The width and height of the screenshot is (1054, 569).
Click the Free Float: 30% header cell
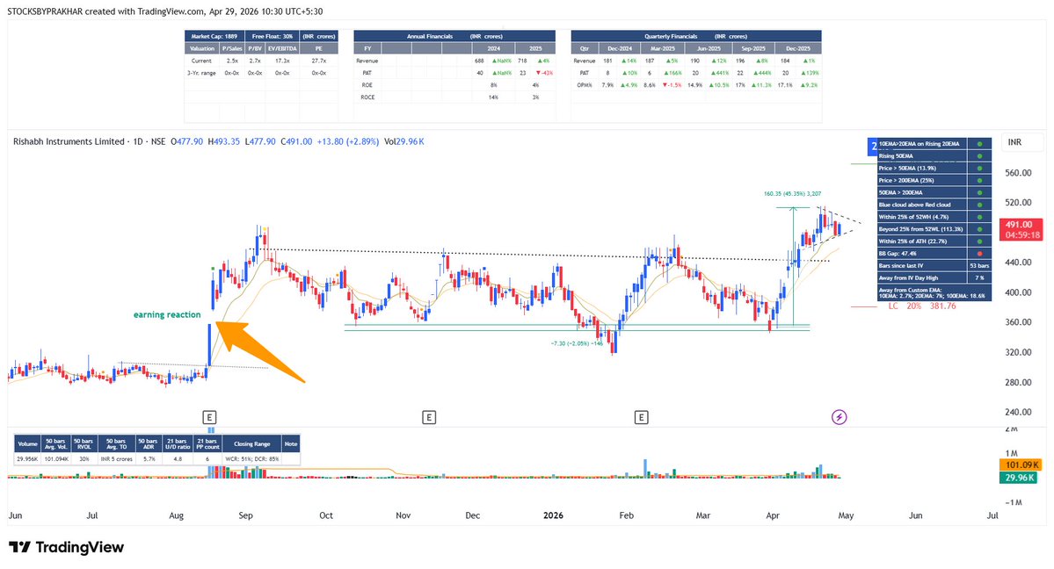pos(272,36)
